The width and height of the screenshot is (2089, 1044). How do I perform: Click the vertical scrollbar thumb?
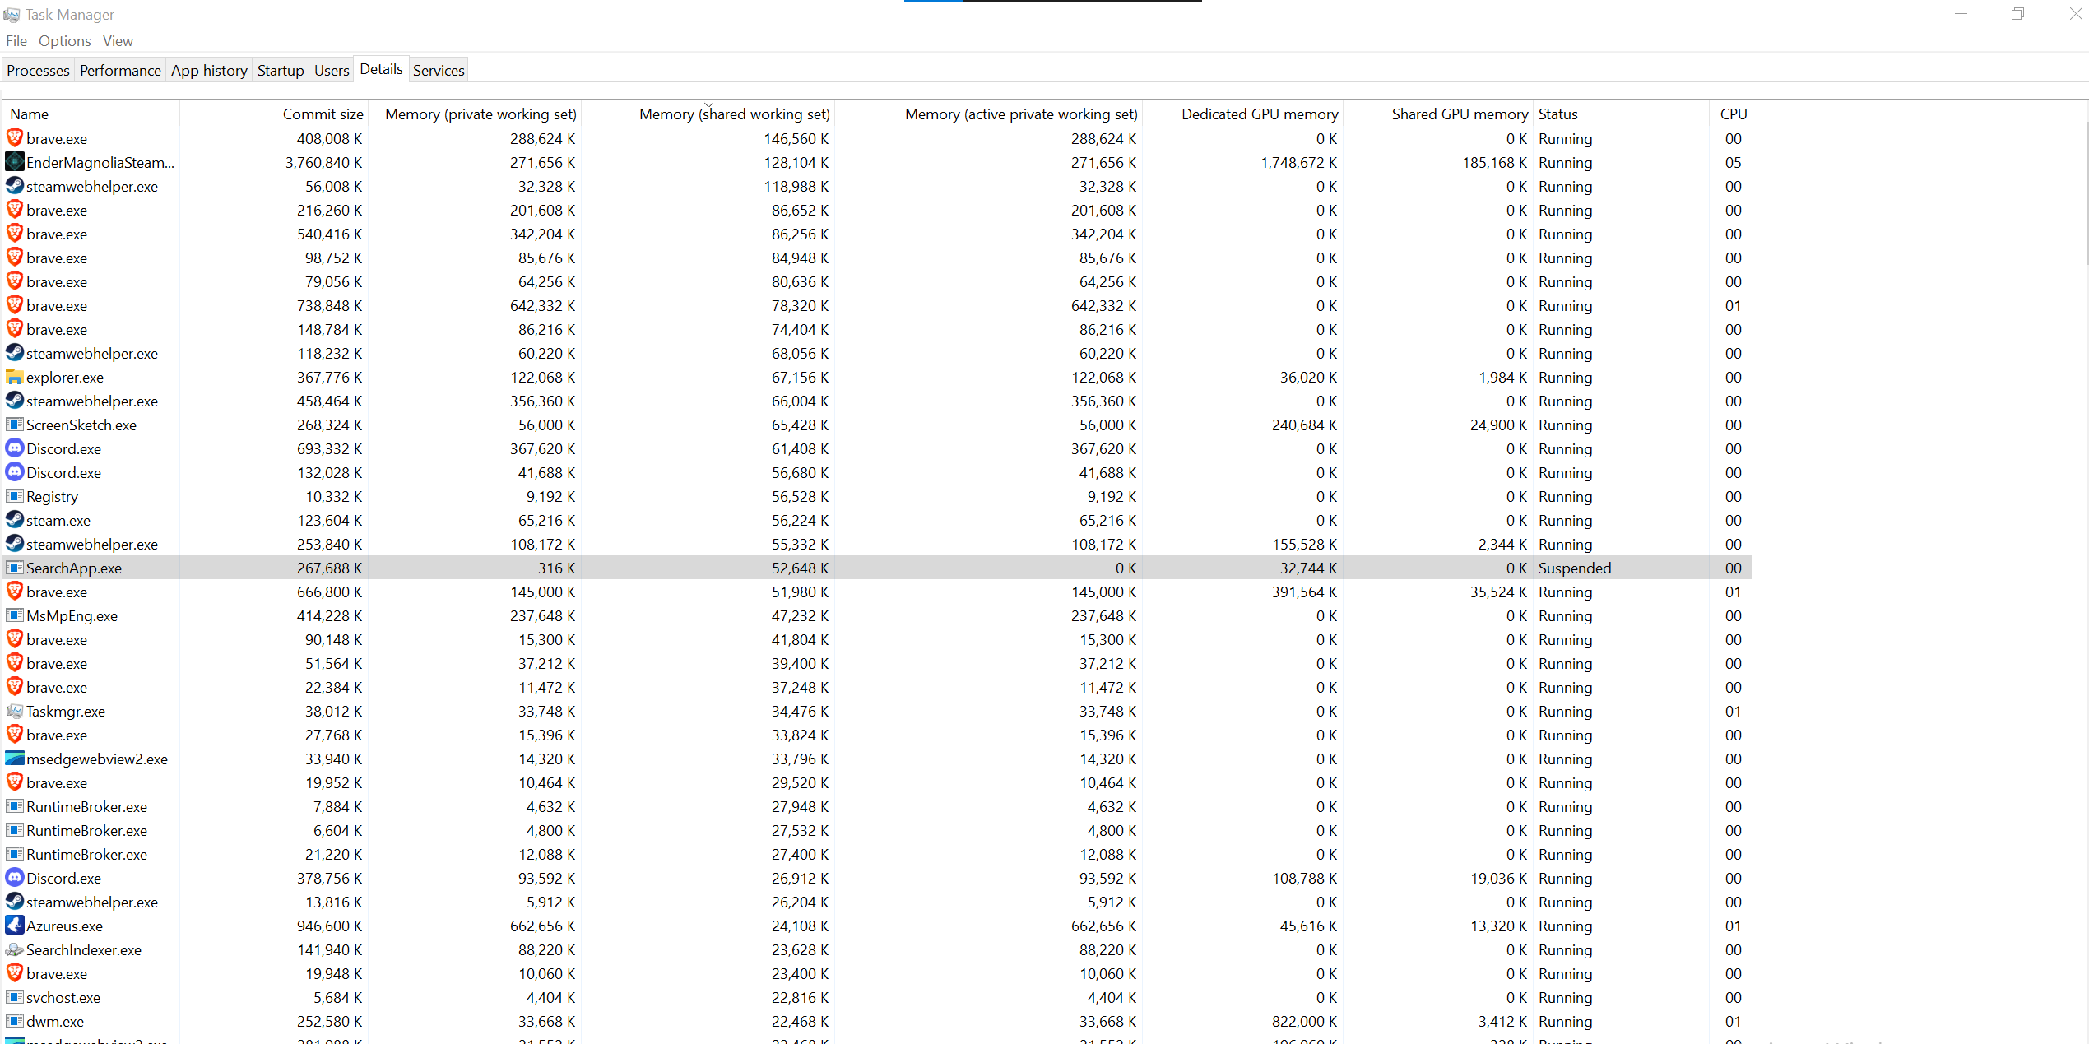point(2086,193)
